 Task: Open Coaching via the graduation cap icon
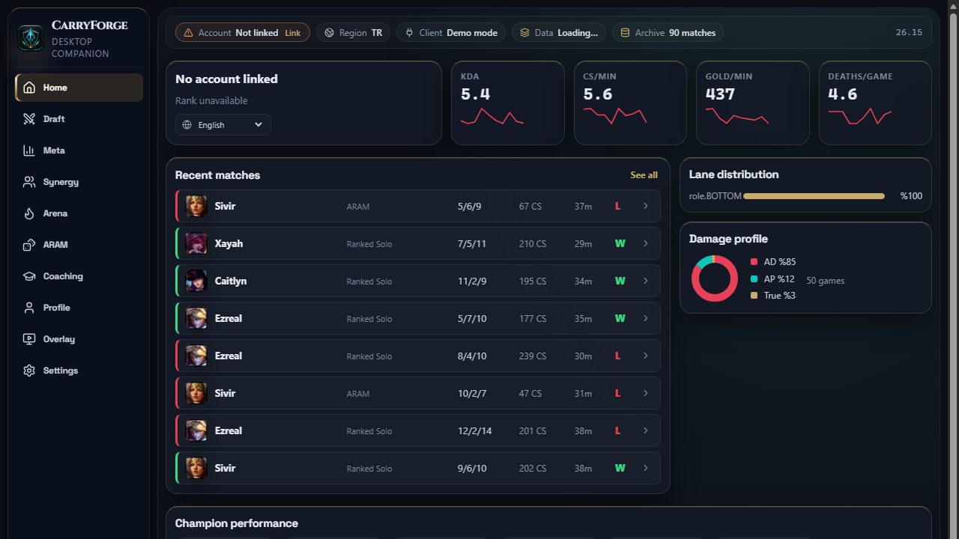point(29,276)
